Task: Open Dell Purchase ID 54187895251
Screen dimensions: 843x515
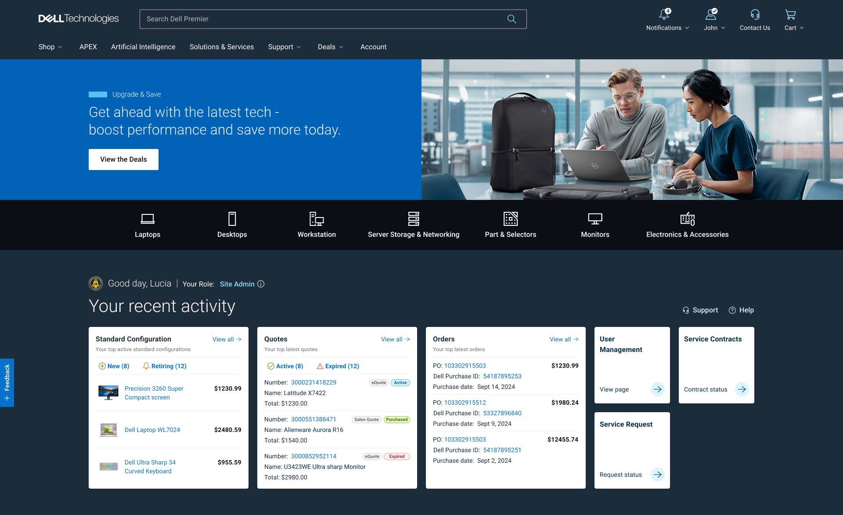Action: tap(502, 450)
